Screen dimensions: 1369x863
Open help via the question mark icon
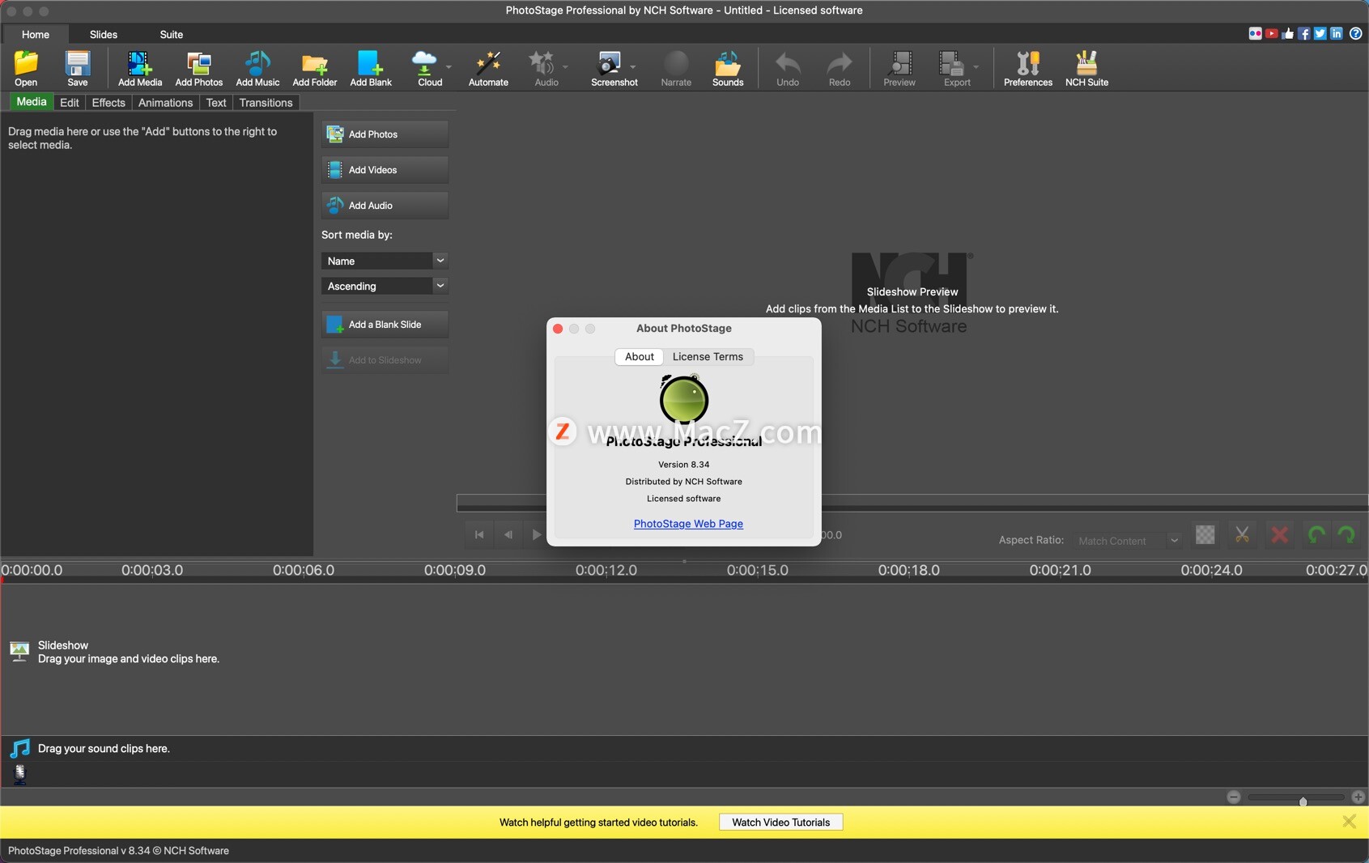pyautogui.click(x=1356, y=33)
